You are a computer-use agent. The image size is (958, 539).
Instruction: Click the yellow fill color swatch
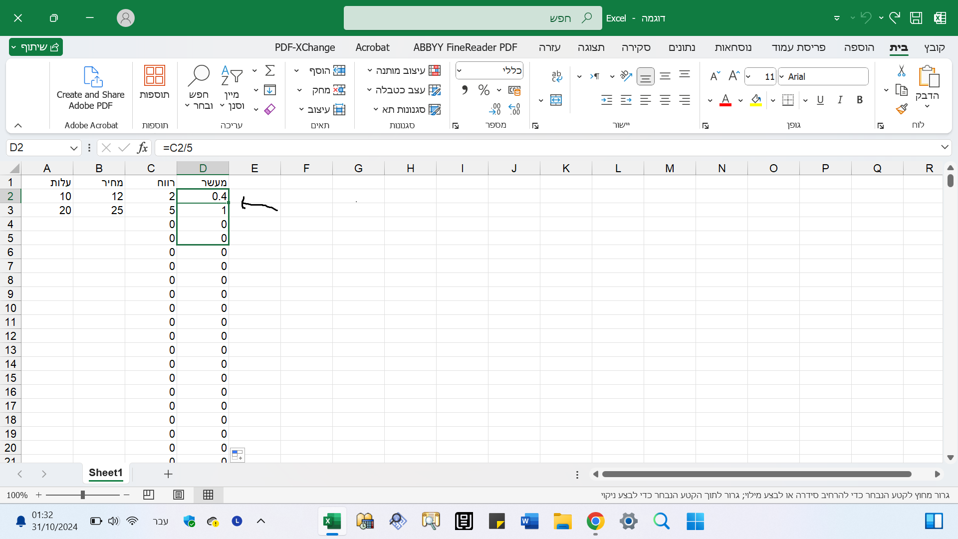[x=756, y=100]
